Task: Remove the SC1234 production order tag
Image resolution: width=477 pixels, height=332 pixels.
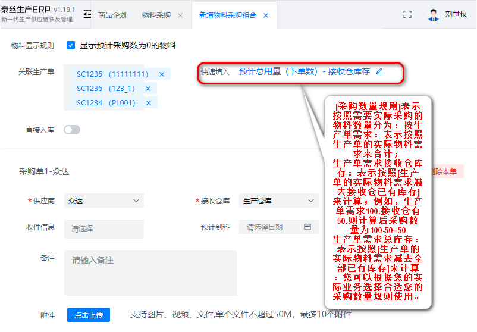Action: coord(148,103)
